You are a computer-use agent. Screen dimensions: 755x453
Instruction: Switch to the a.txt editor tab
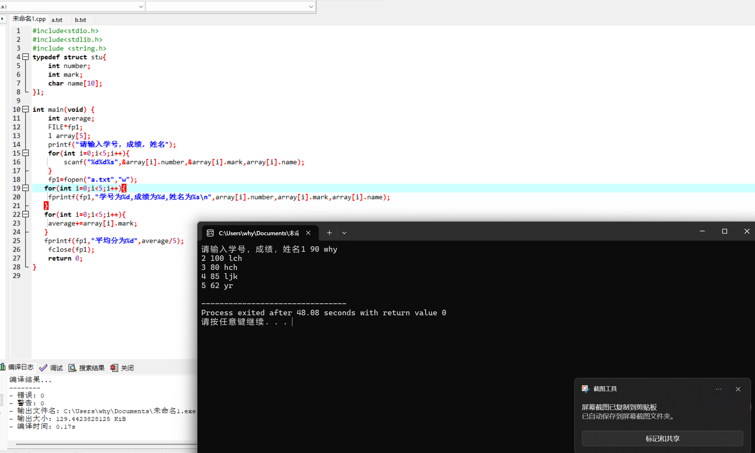pos(57,20)
